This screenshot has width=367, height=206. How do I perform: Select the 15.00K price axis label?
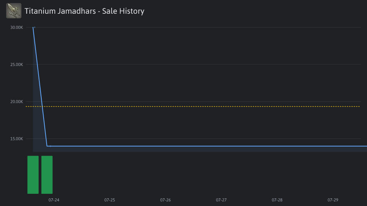(x=16, y=139)
